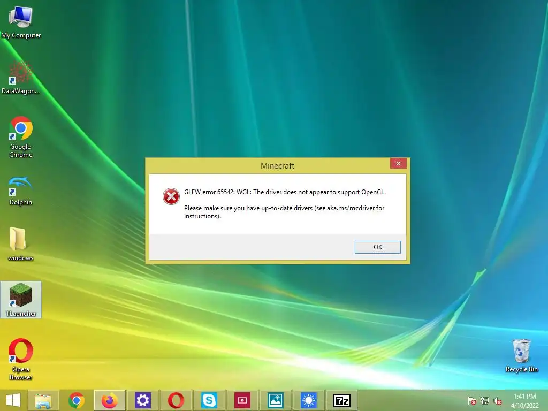548x411 pixels.
Task: Switch to Firefox in the taskbar
Action: click(x=110, y=400)
